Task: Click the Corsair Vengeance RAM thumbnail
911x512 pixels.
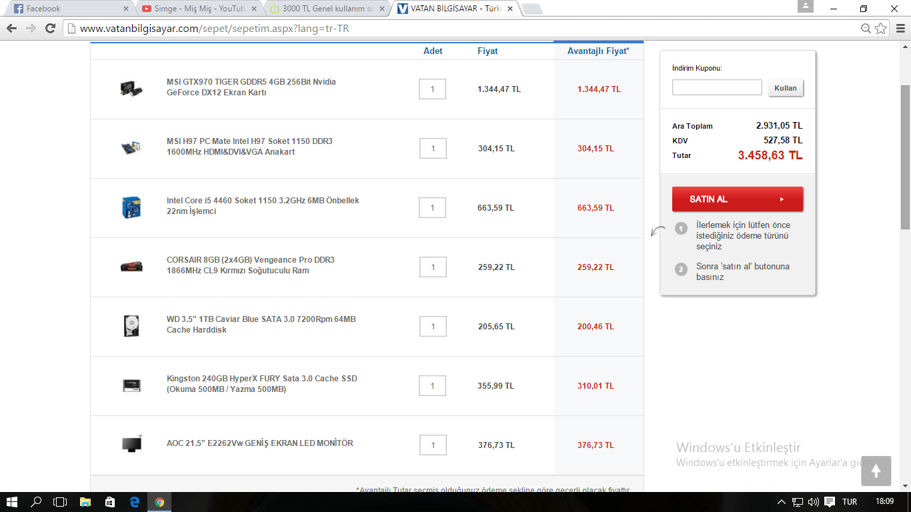Action: [131, 267]
